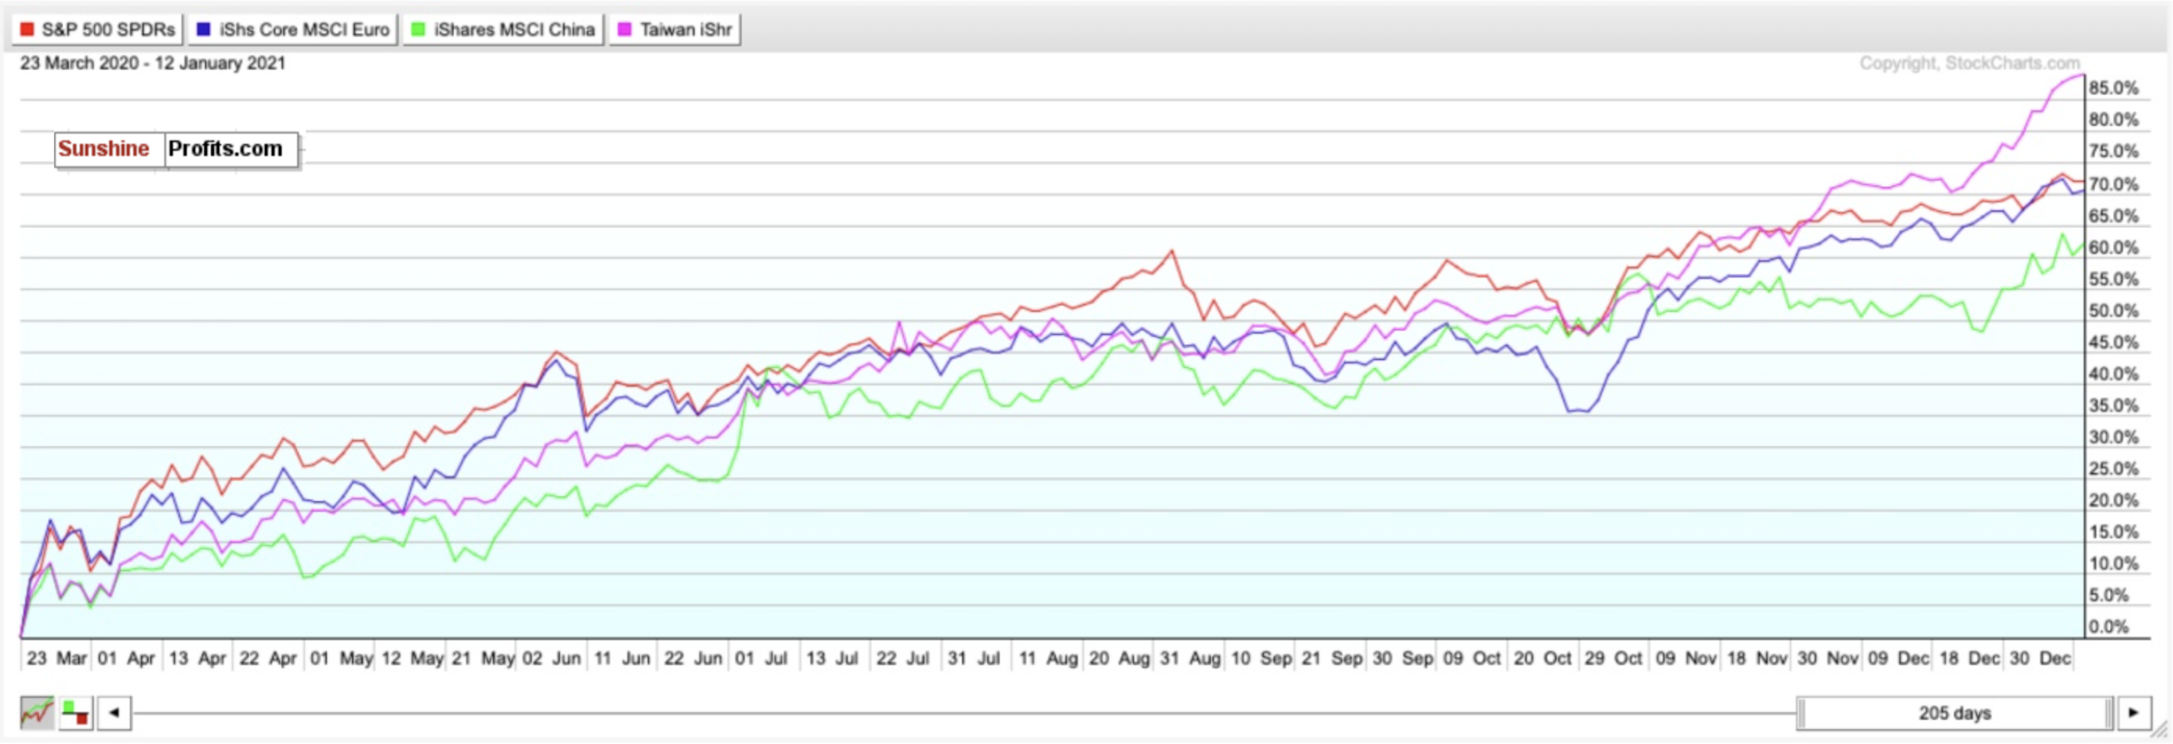The height and width of the screenshot is (744, 2173).
Task: Select the line chart mode icon
Action: [37, 714]
